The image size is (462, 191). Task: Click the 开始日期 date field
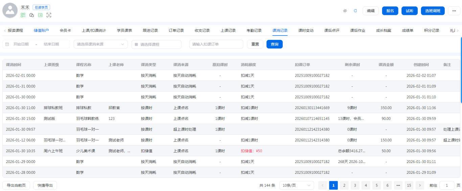click(21, 44)
